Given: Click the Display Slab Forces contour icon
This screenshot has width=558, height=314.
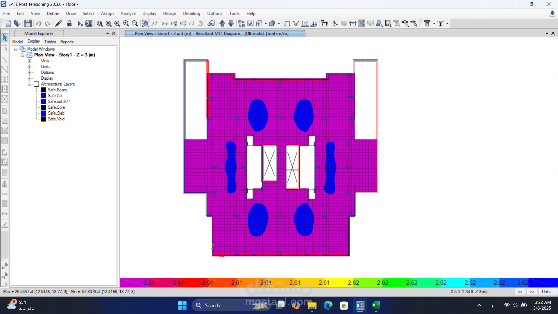Looking at the screenshot, I should (362, 24).
